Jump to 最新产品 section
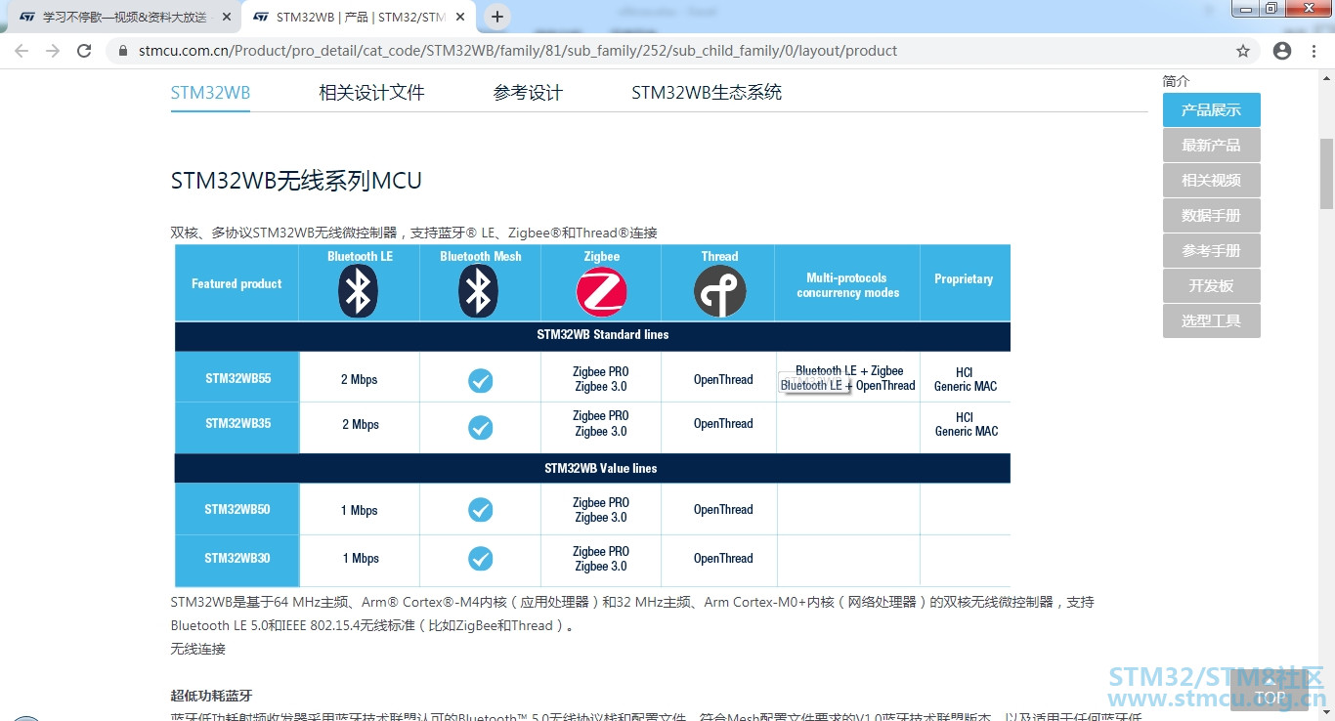 1211,146
